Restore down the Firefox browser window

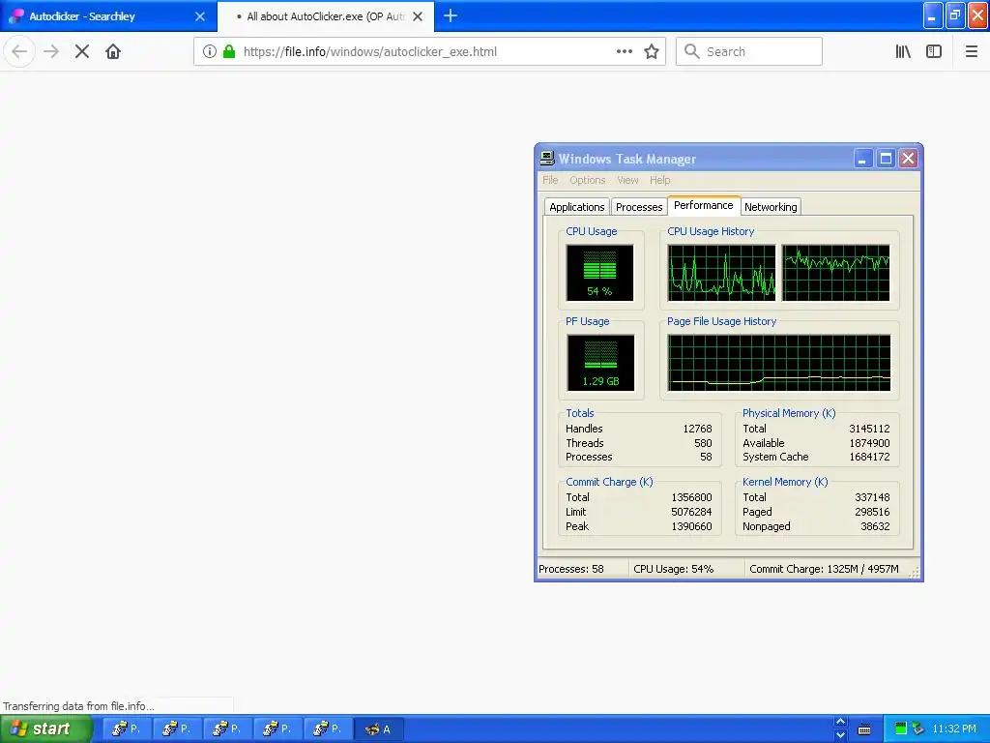[955, 16]
